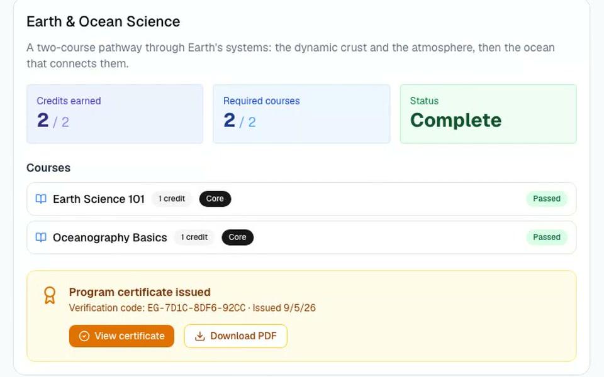Download the certificate PDF
This screenshot has width=604, height=377.
236,336
